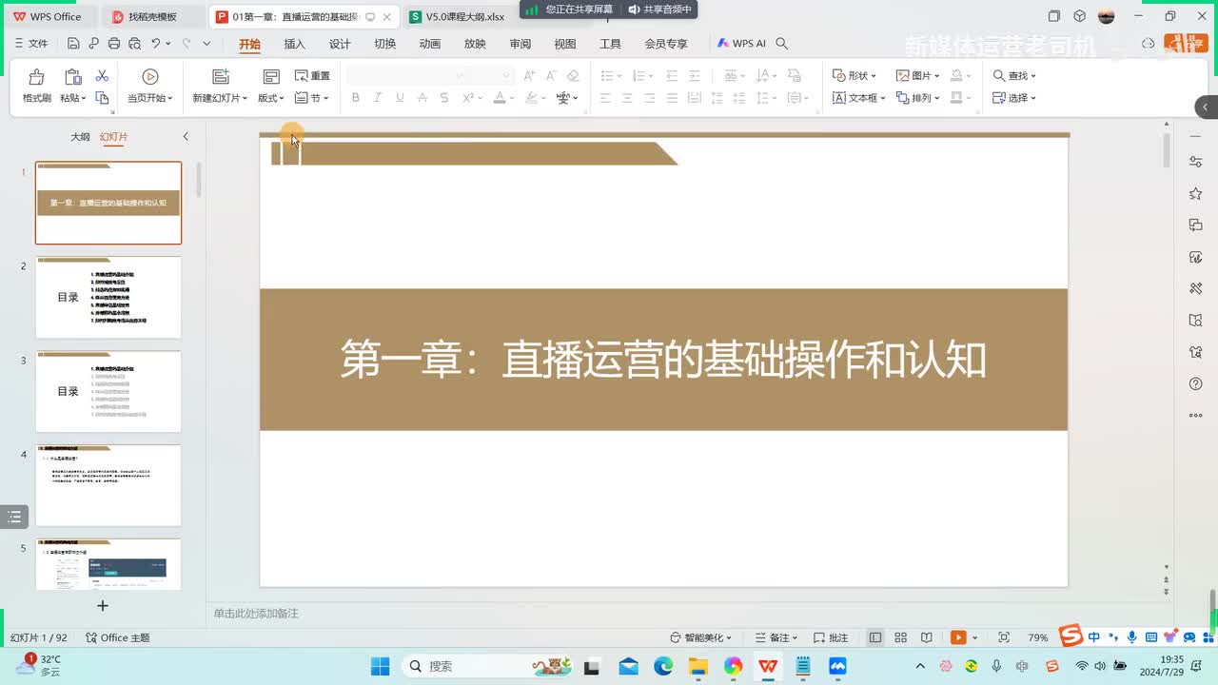
Task: Toggle Bold formatting
Action: 356,98
